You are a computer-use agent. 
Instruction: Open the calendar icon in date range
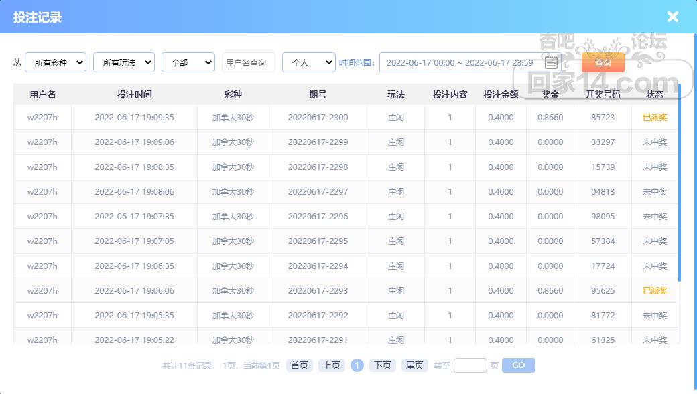click(x=551, y=63)
